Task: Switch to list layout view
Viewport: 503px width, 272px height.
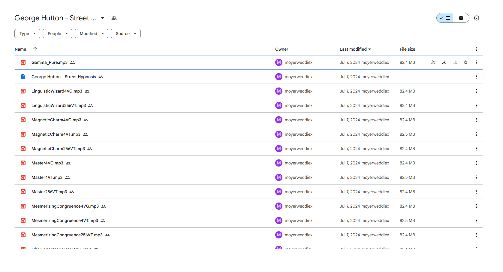Action: (445, 18)
